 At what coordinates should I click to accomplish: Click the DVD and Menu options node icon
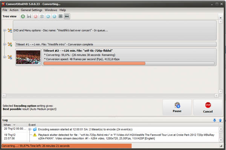click(10, 30)
